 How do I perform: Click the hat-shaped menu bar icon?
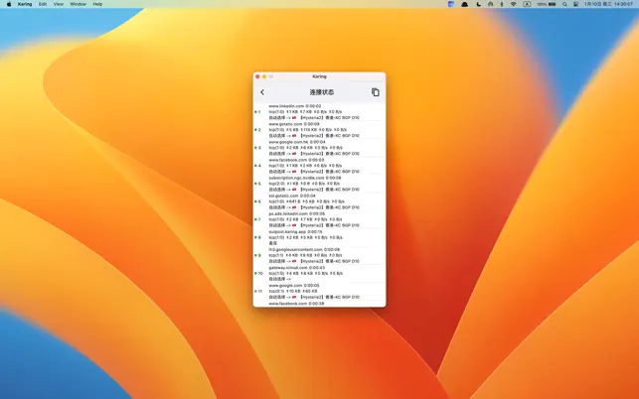click(x=464, y=4)
